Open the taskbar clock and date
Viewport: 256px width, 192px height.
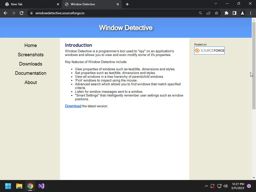pos(238,186)
